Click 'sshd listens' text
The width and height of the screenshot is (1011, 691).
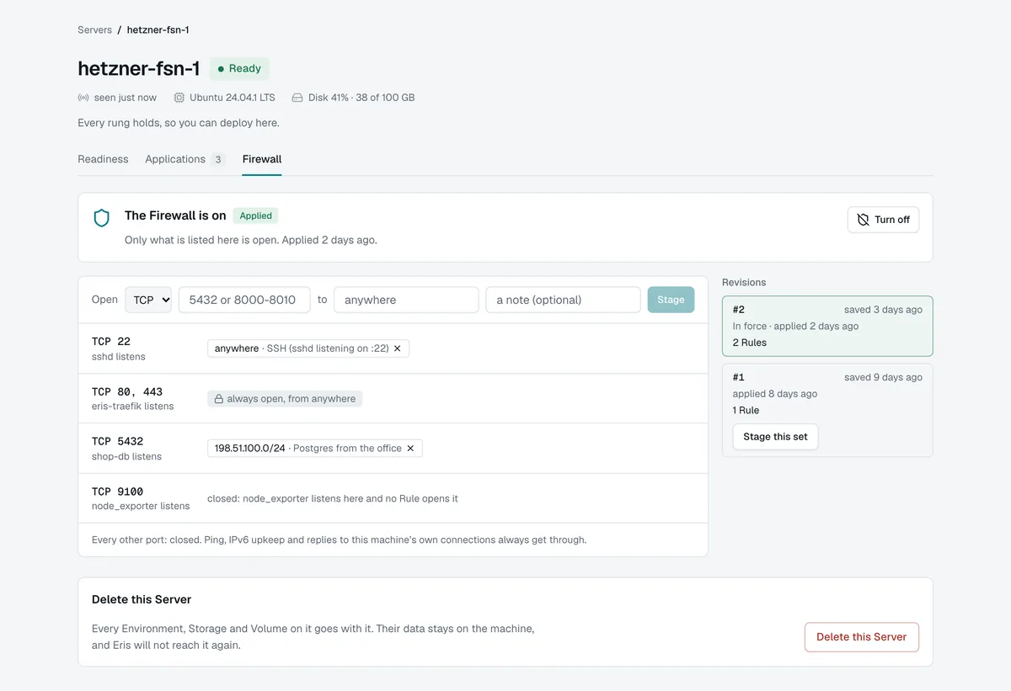(x=119, y=357)
